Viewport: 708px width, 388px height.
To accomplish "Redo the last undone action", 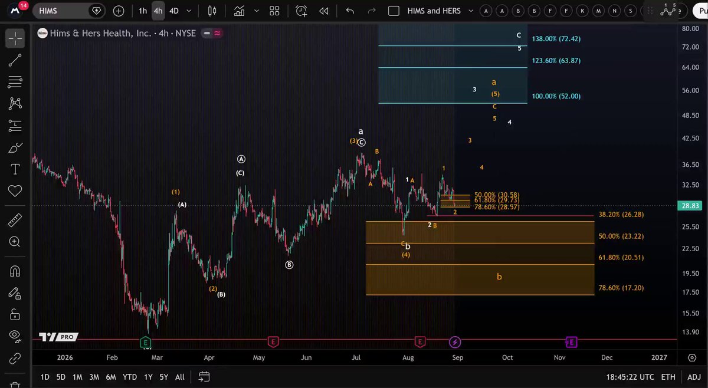I will coord(372,11).
